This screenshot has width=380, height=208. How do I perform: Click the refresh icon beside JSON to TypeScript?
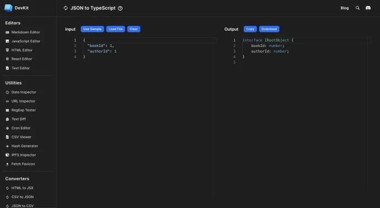point(66,8)
